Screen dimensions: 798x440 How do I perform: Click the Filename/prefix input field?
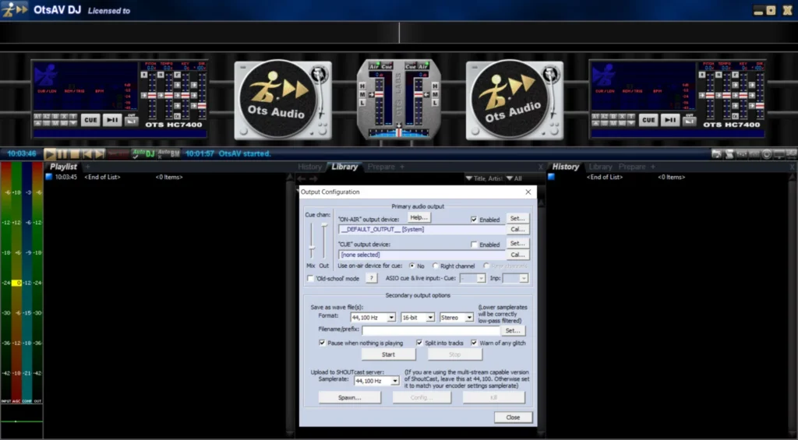click(x=430, y=331)
